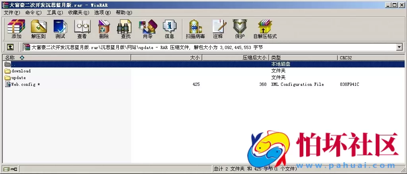
Task: Open the 收藏夹(O) menu
Action: coord(79,13)
